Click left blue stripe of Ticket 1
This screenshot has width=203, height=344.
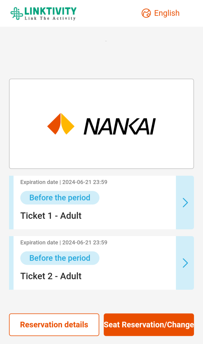11,203
